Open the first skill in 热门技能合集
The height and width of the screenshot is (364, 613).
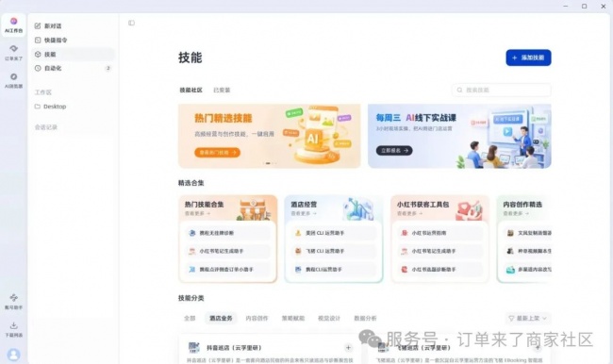(x=227, y=233)
